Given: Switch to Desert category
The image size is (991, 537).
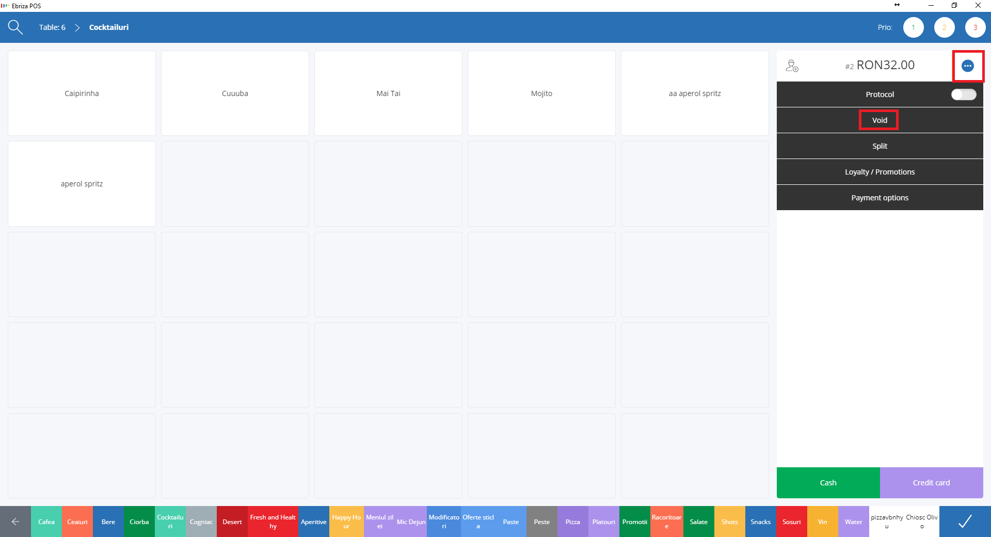Looking at the screenshot, I should pos(232,522).
